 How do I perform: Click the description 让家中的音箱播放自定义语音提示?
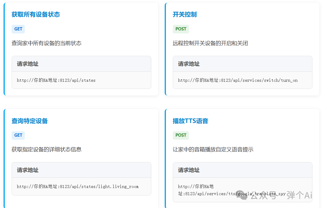[213, 150]
